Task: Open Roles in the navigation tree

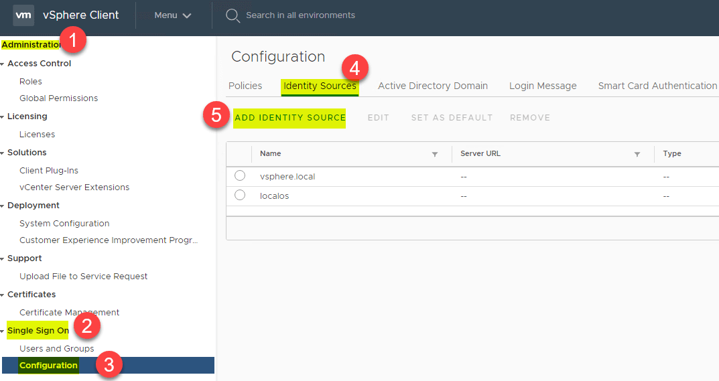Action: pos(31,81)
